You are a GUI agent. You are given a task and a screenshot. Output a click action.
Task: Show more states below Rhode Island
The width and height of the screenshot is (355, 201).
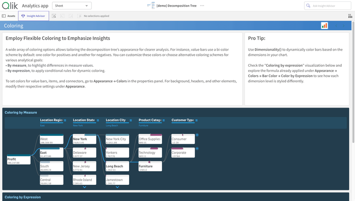(84, 187)
